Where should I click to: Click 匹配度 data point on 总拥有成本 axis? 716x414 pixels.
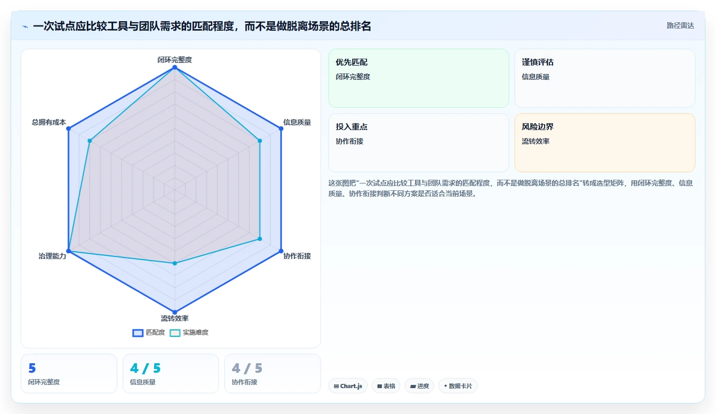click(69, 128)
